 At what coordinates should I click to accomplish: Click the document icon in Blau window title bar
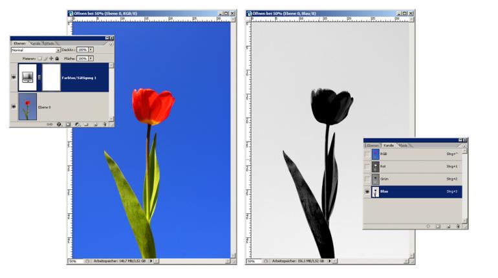[x=249, y=14]
